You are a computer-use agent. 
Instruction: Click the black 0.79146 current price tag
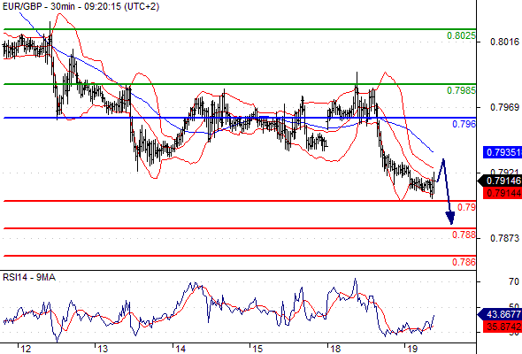pos(500,181)
